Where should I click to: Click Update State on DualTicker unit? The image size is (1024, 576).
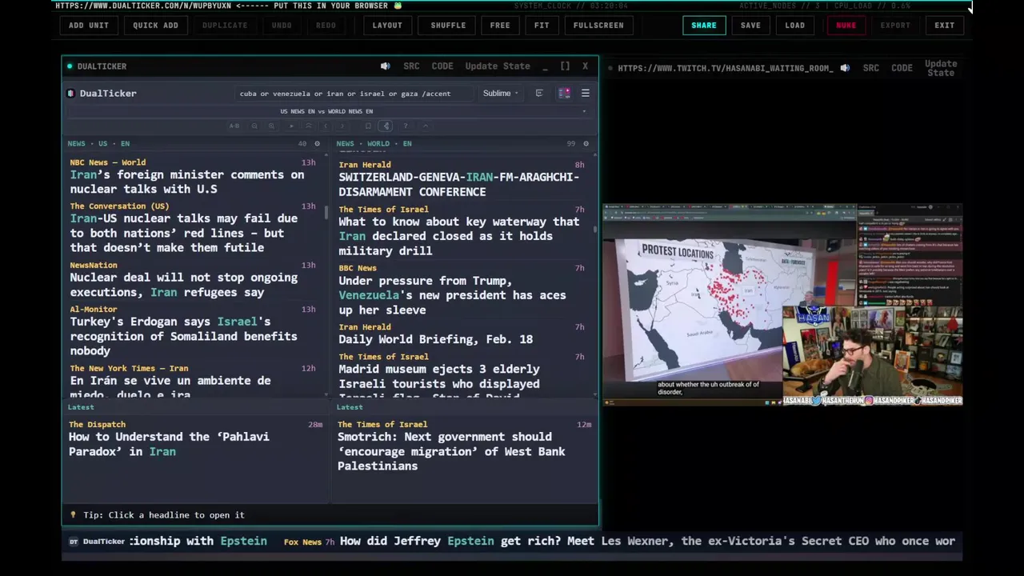pyautogui.click(x=498, y=66)
